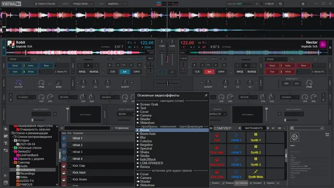Image resolution: width=334 pixels, height=188 pixels.
Task: Toggle left deck HiHat stem
Action: point(30,71)
